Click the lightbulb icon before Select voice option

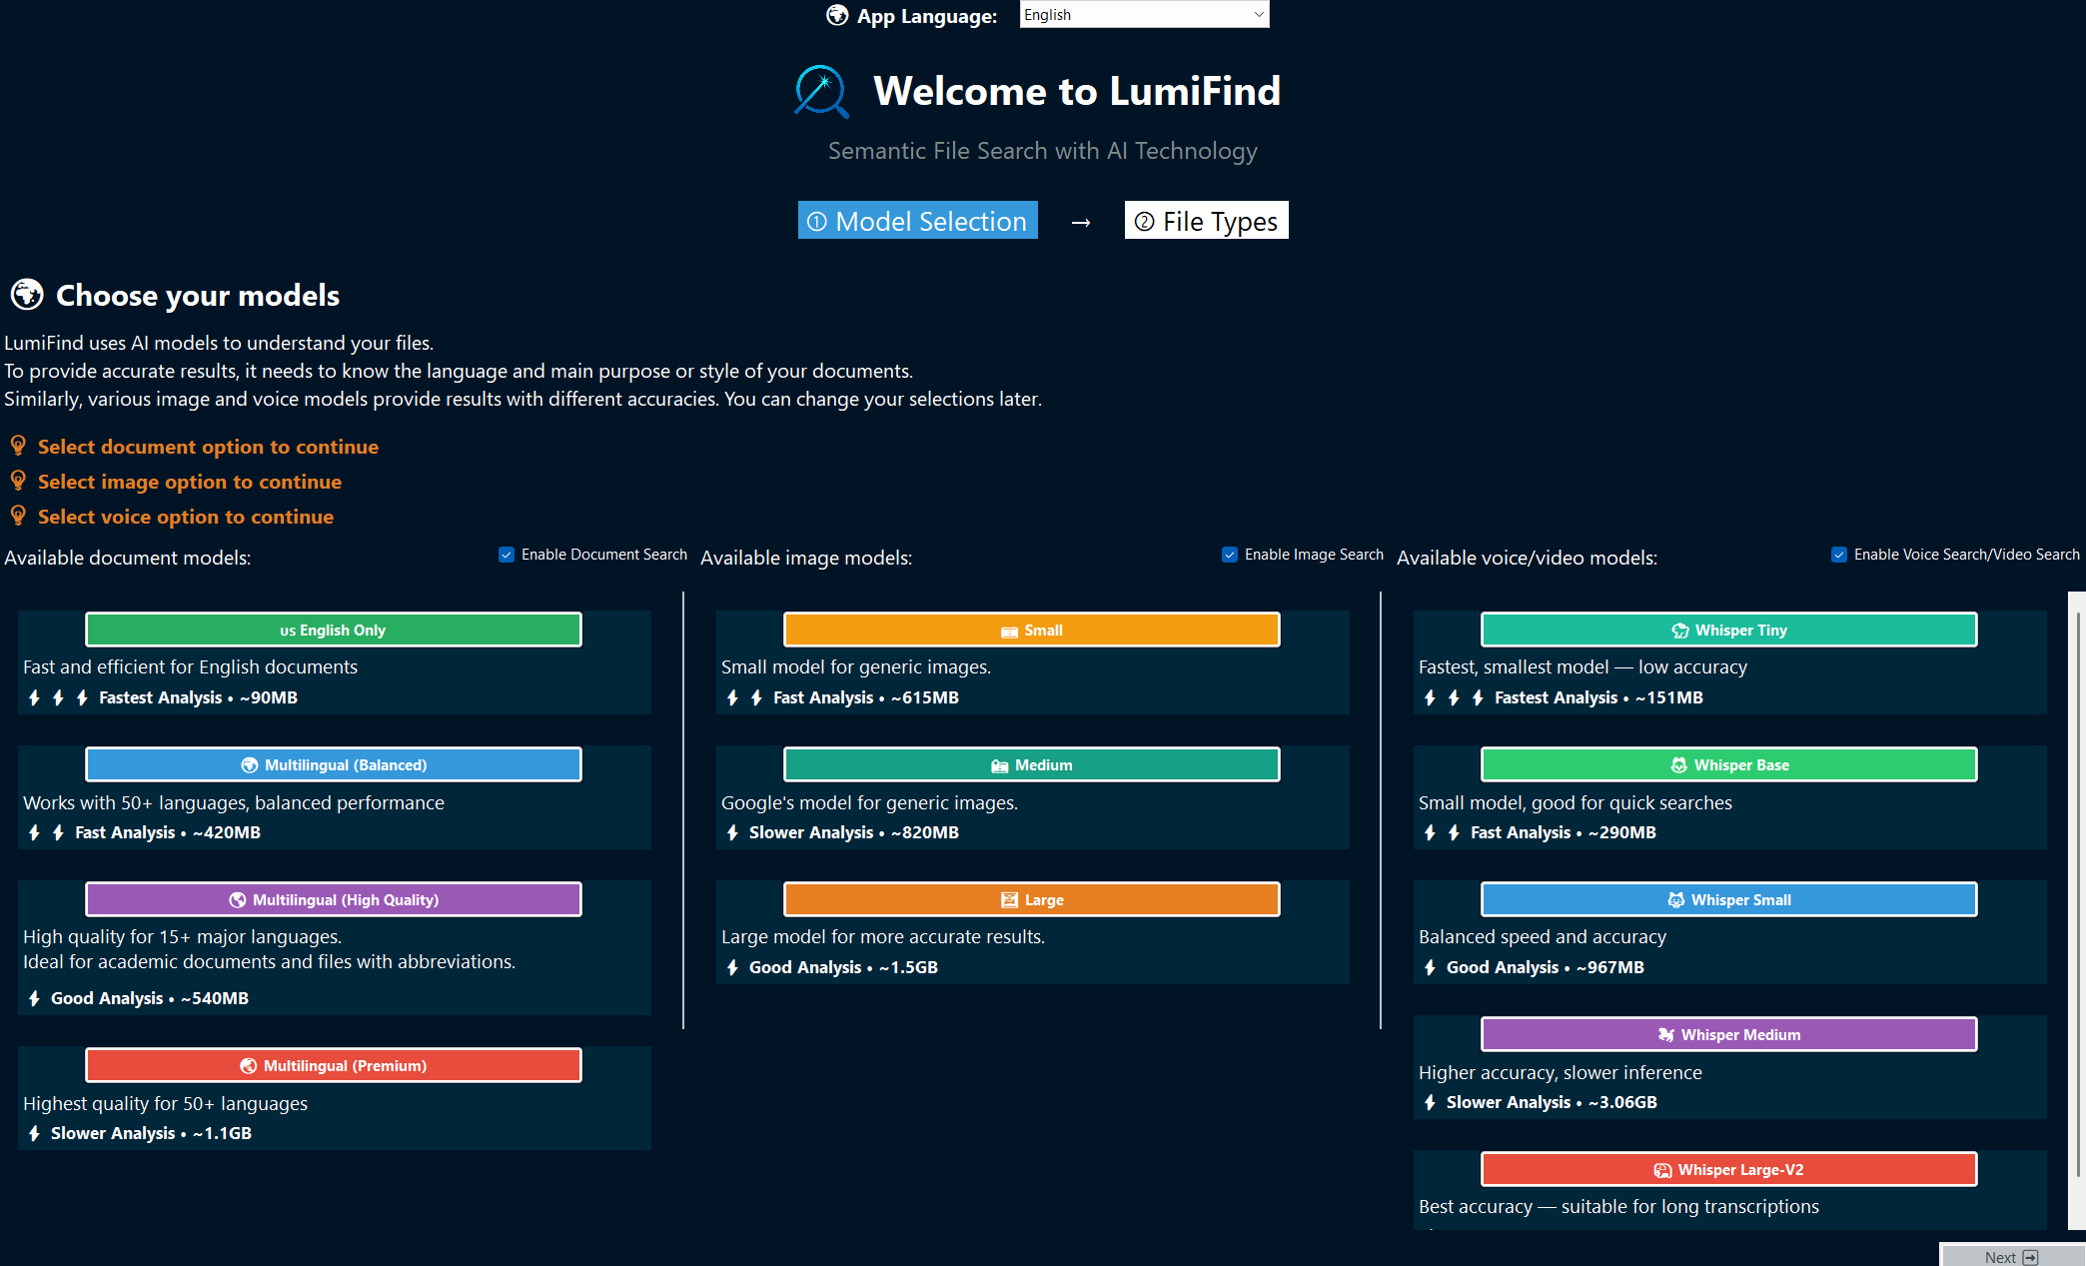click(x=17, y=515)
